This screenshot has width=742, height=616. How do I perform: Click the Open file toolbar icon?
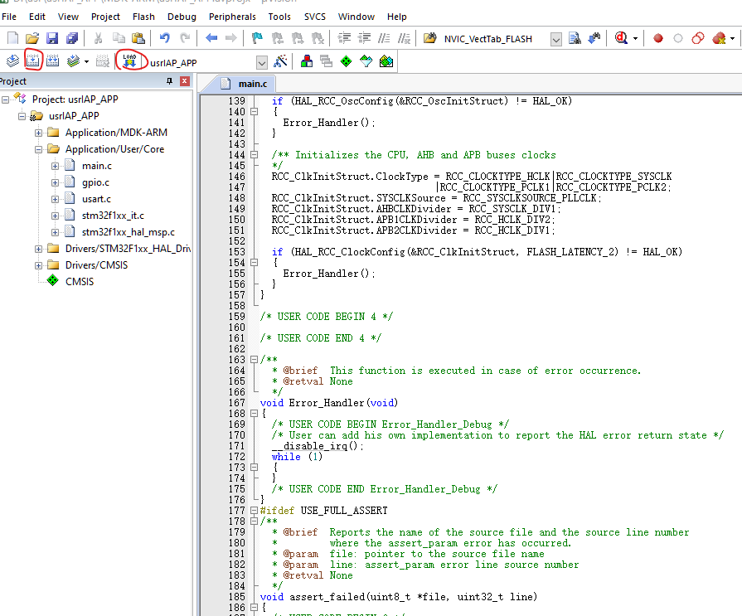(32, 38)
